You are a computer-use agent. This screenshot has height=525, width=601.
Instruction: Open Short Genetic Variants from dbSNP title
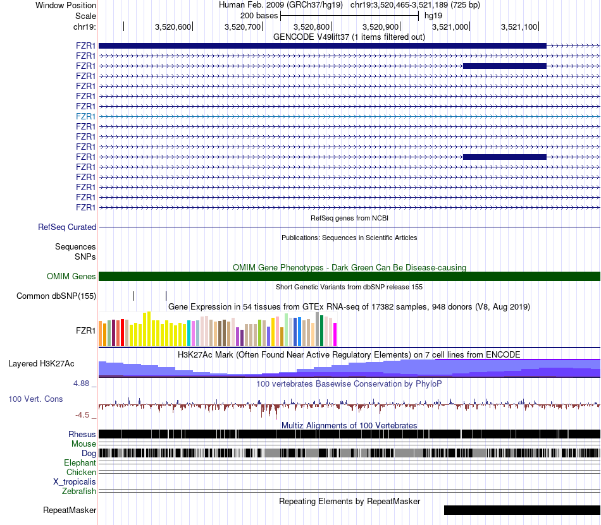pyautogui.click(x=349, y=287)
